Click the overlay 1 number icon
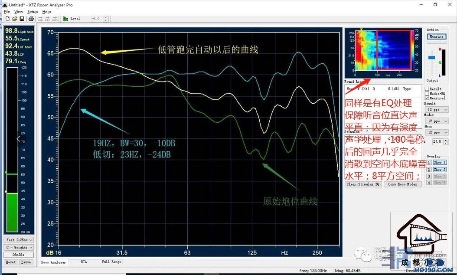 pos(429,162)
